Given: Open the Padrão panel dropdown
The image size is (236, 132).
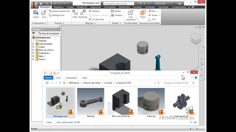Looking at the screenshot, I should click(x=117, y=23).
